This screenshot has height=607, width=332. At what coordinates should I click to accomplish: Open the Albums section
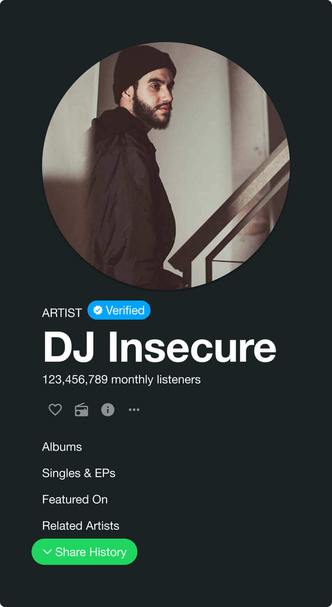click(62, 447)
